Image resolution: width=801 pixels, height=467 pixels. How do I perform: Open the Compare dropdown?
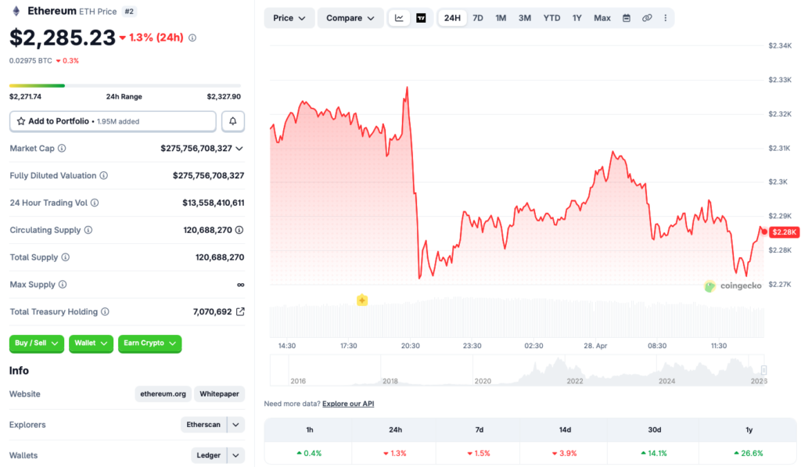350,17
